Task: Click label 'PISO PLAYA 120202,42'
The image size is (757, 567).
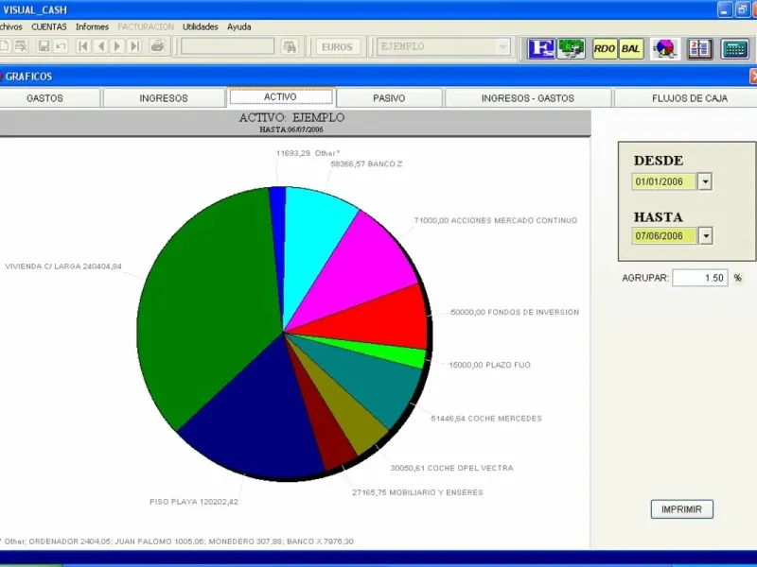Action: 194,502
